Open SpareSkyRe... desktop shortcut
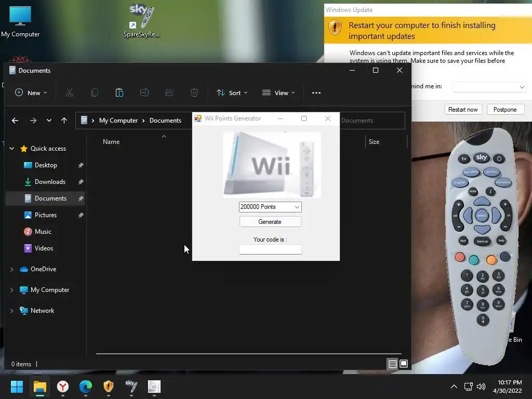The image size is (532, 399). pos(141,21)
